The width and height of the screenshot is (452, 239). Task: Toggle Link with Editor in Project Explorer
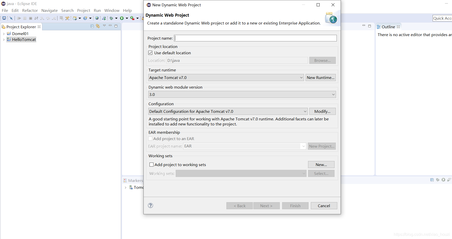[x=98, y=26]
